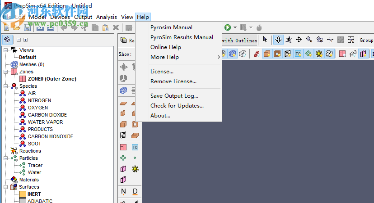
Task: Open the Model menu
Action: [x=37, y=17]
